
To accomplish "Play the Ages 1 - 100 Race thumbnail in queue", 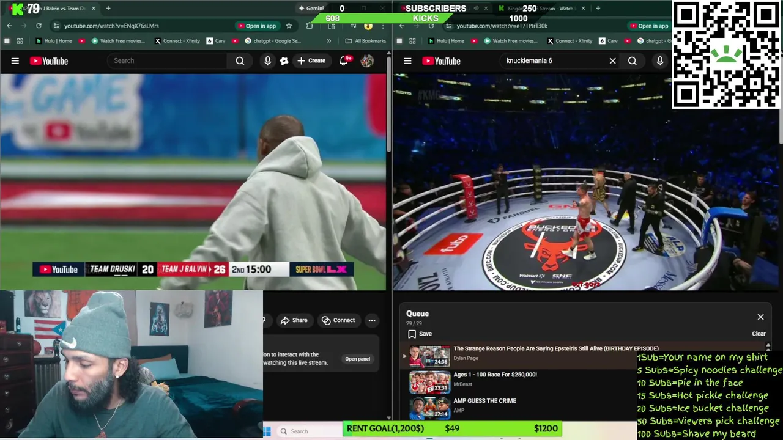I will [429, 382].
